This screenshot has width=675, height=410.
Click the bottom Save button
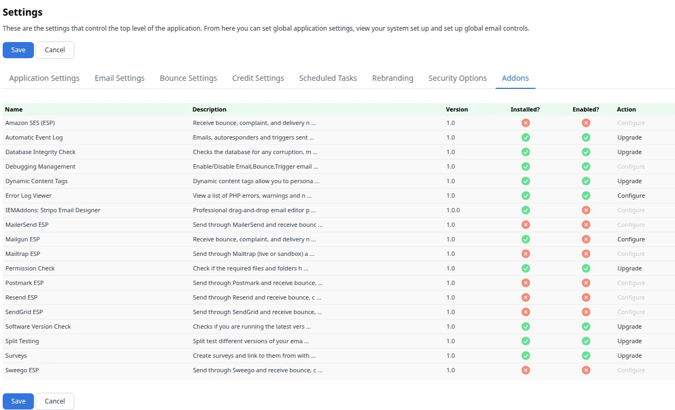pos(18,401)
